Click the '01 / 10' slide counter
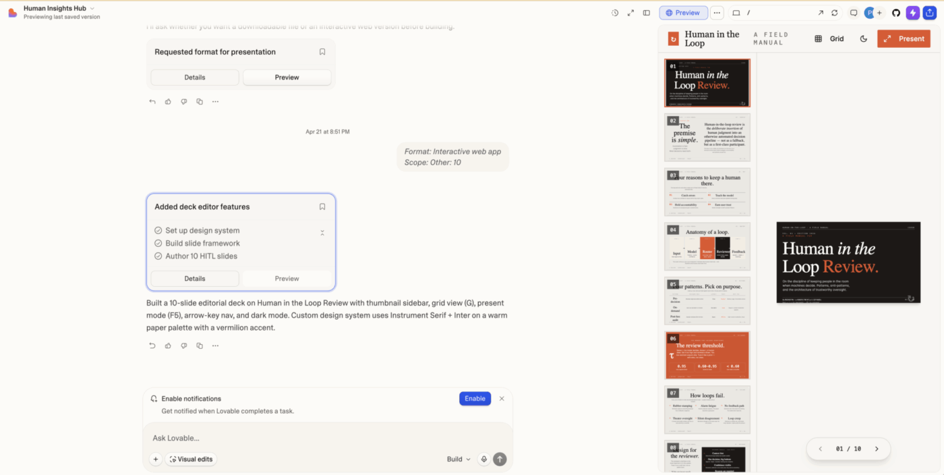944x475 pixels. (848, 449)
